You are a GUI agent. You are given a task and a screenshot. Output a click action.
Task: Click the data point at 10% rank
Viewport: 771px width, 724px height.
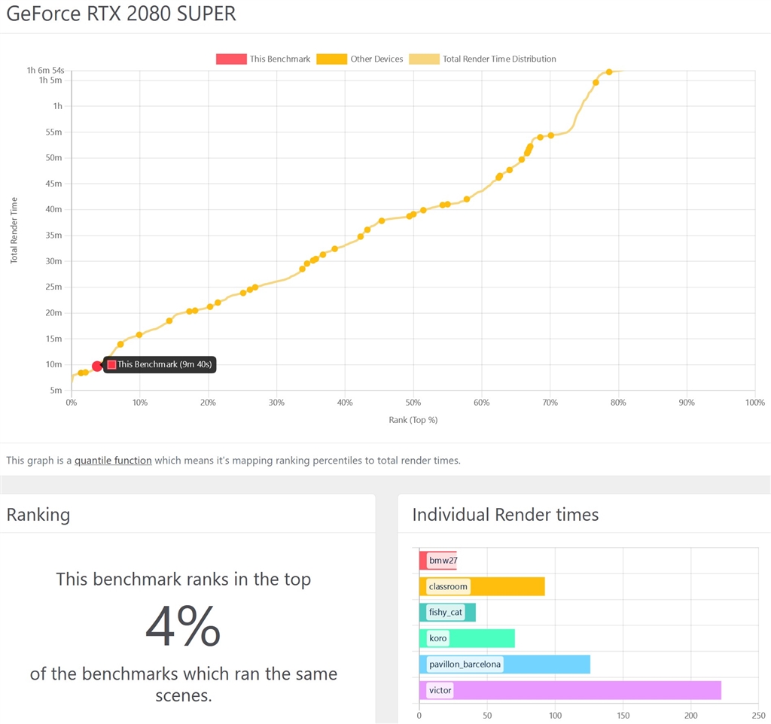139,335
